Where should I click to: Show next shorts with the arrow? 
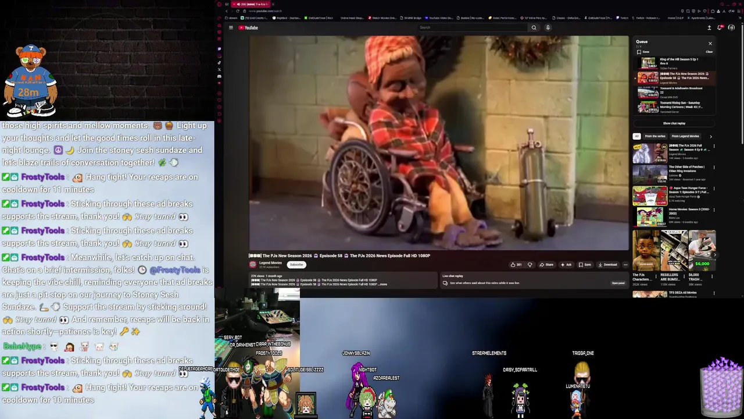click(714, 255)
